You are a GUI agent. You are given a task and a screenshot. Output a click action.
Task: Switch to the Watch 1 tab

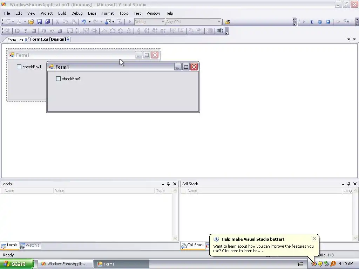30,246
